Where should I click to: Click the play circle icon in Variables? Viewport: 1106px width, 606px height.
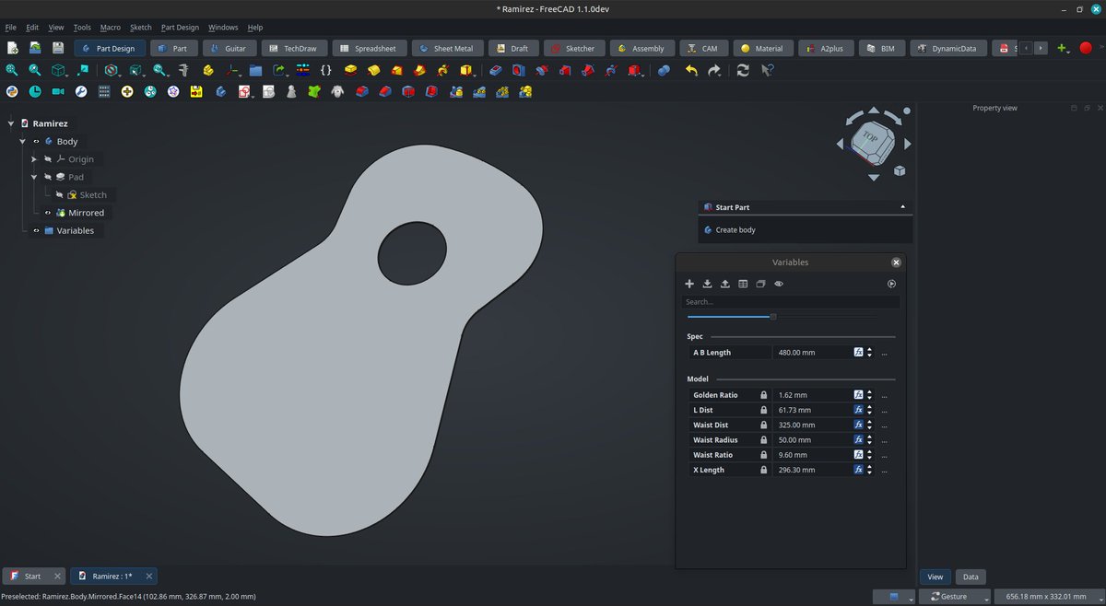(x=891, y=284)
